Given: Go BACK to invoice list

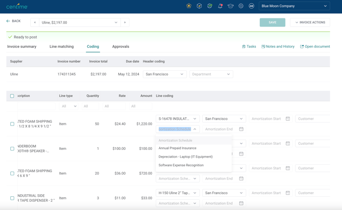Looking at the screenshot, I should tap(13, 21).
